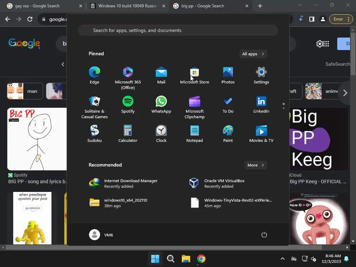The height and width of the screenshot is (267, 356).
Task: Open clock and date flyout
Action: 331,259
